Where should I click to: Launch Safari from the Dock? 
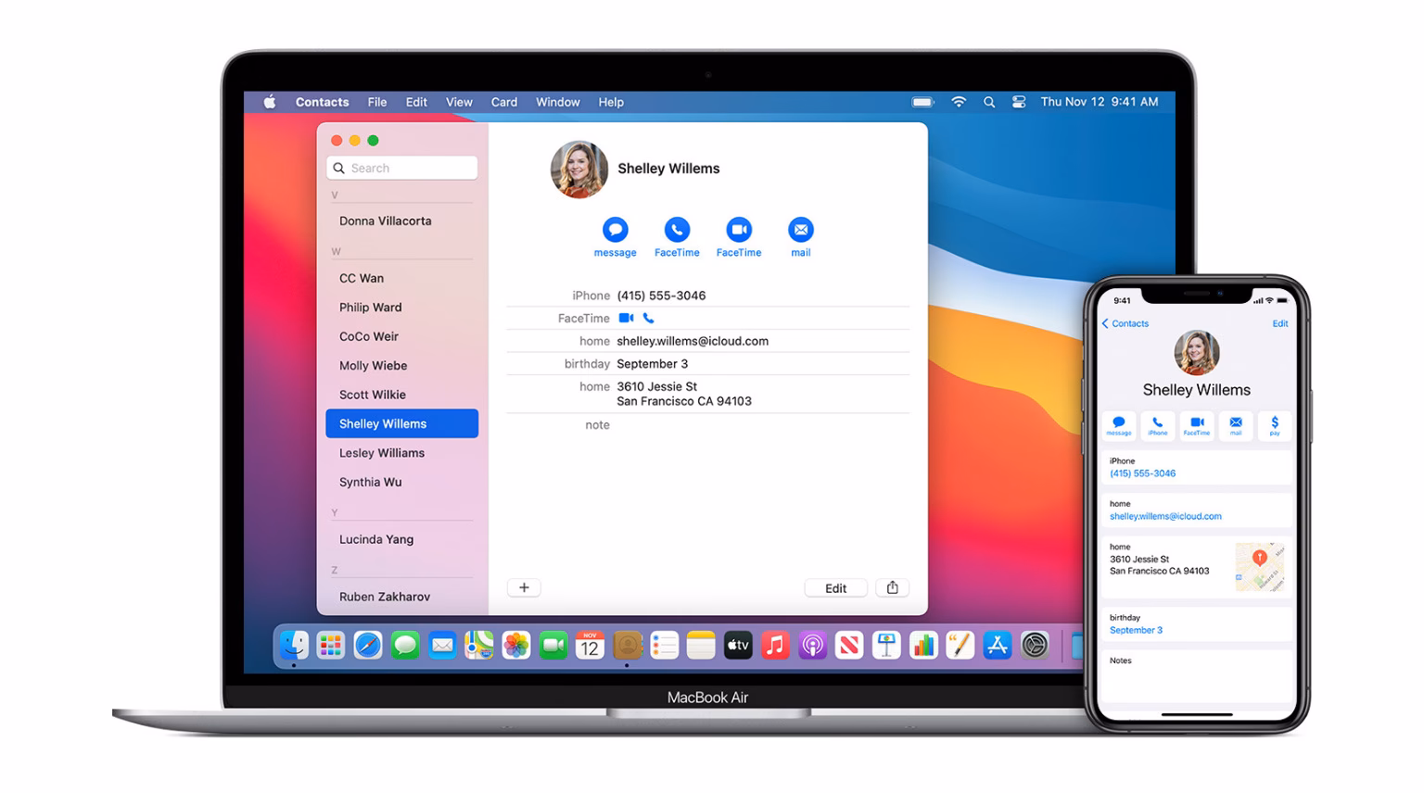(x=368, y=645)
